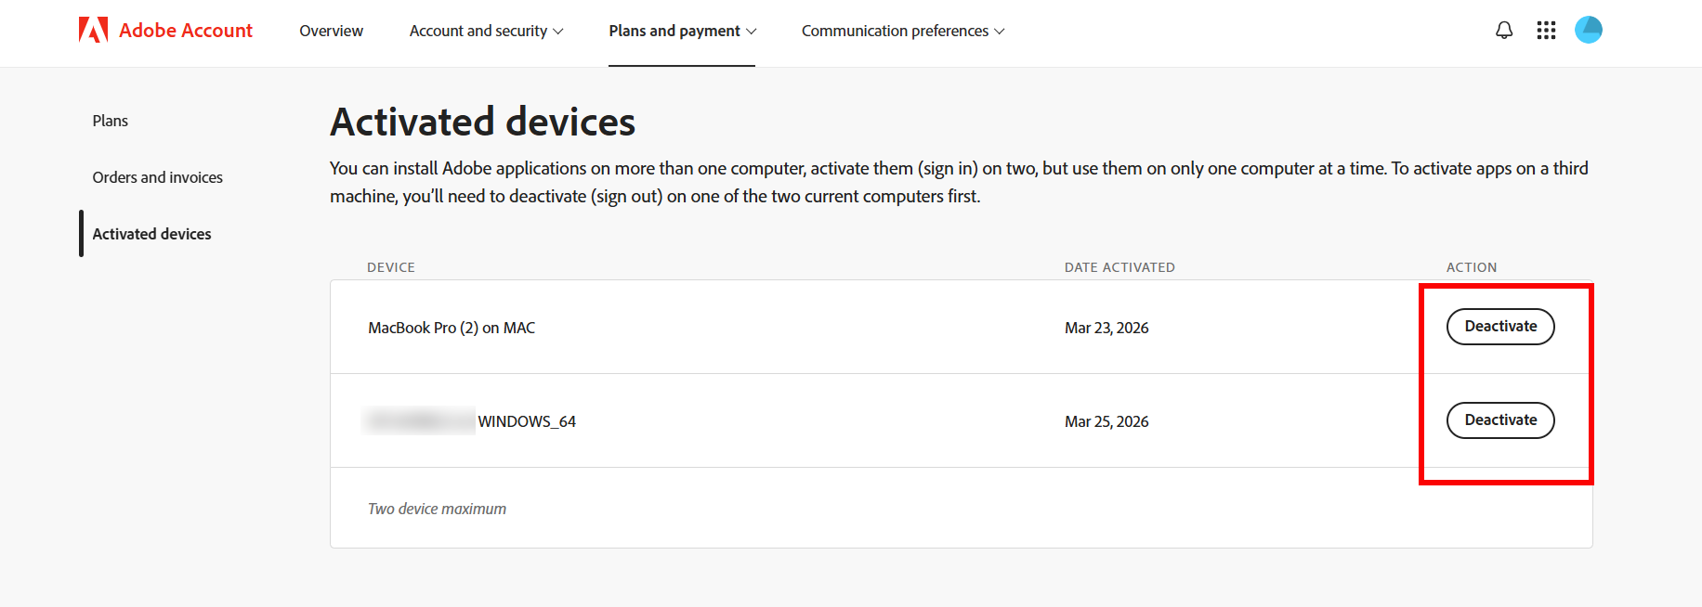Expand the Plans and payment dropdown
Screen dimensions: 1702x607
tap(682, 31)
